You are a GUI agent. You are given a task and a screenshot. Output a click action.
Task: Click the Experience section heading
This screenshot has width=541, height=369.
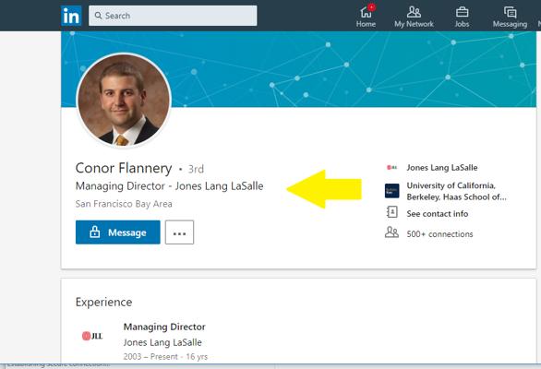103,302
